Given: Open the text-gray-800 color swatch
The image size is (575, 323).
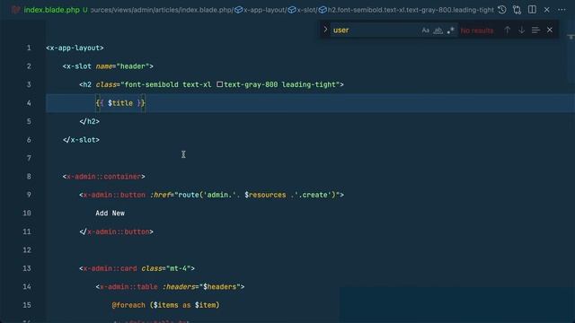Looking at the screenshot, I should [219, 84].
